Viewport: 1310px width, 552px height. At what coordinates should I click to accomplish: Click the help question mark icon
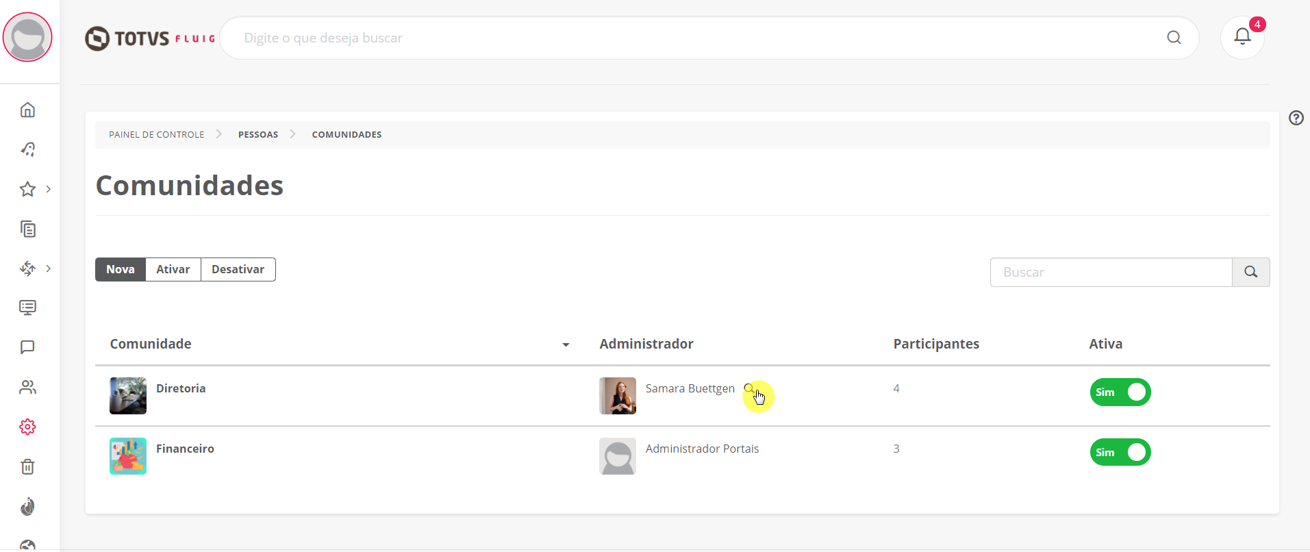[x=1296, y=118]
